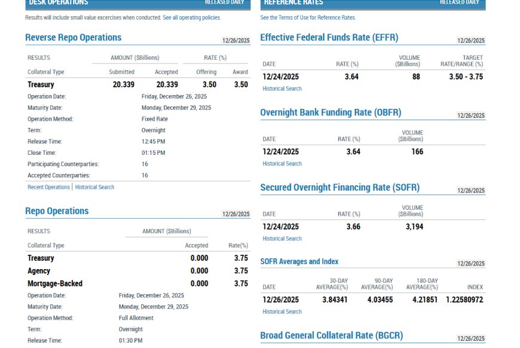The image size is (520, 348).
Task: Open Broad General Collateral Rate (BGCR) heading
Action: [x=331, y=335]
